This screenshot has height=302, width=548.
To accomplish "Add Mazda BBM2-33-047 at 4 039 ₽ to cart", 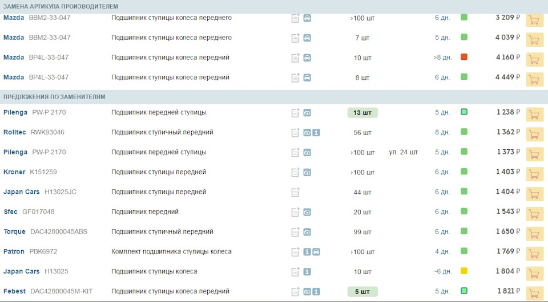I will click(x=535, y=40).
